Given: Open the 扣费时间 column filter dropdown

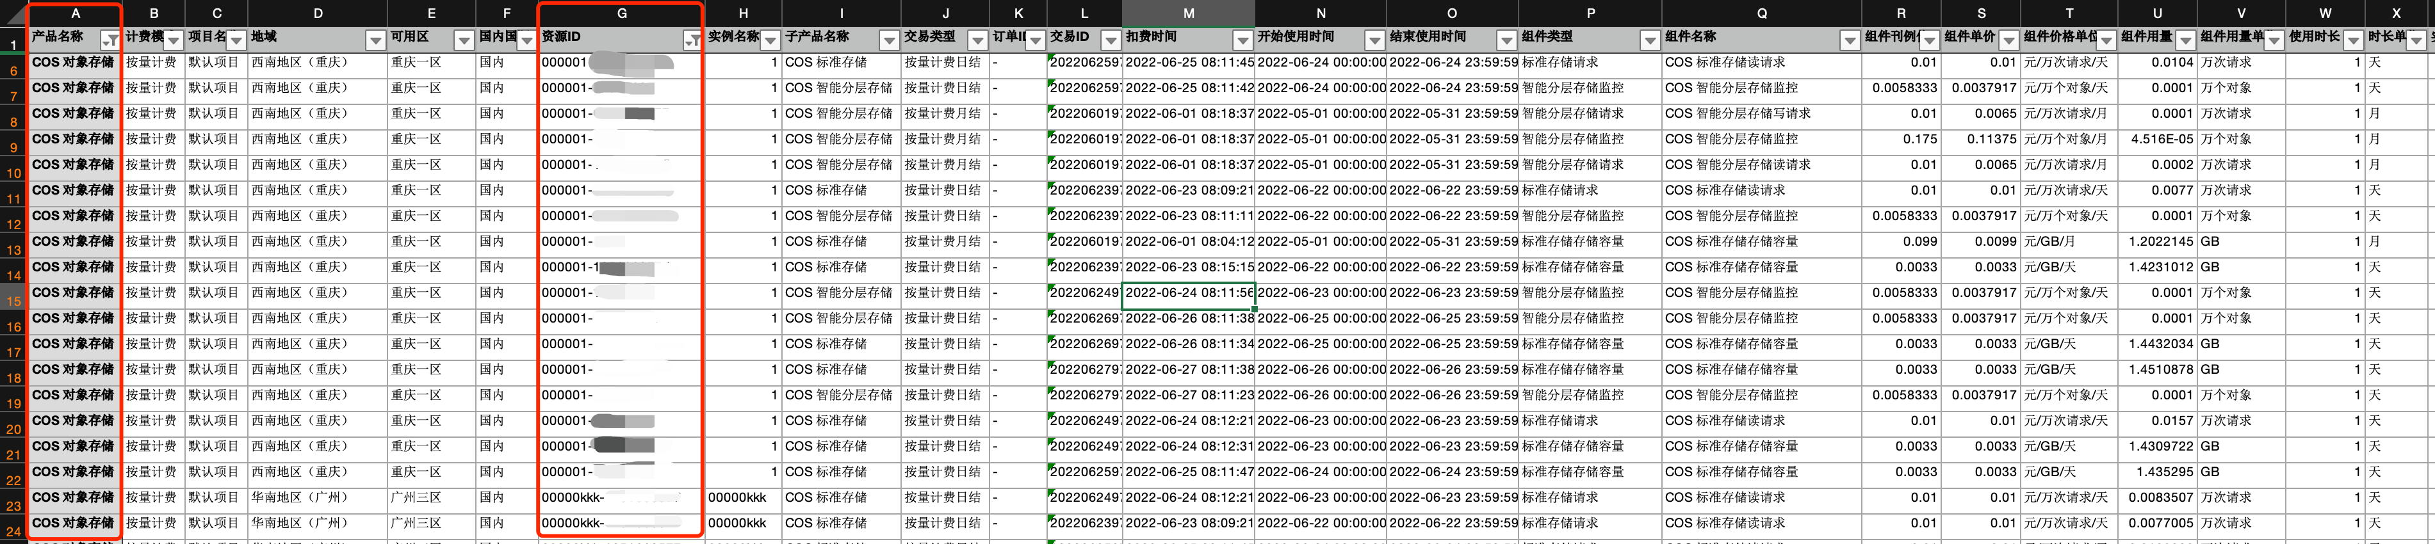Looking at the screenshot, I should [x=1244, y=40].
